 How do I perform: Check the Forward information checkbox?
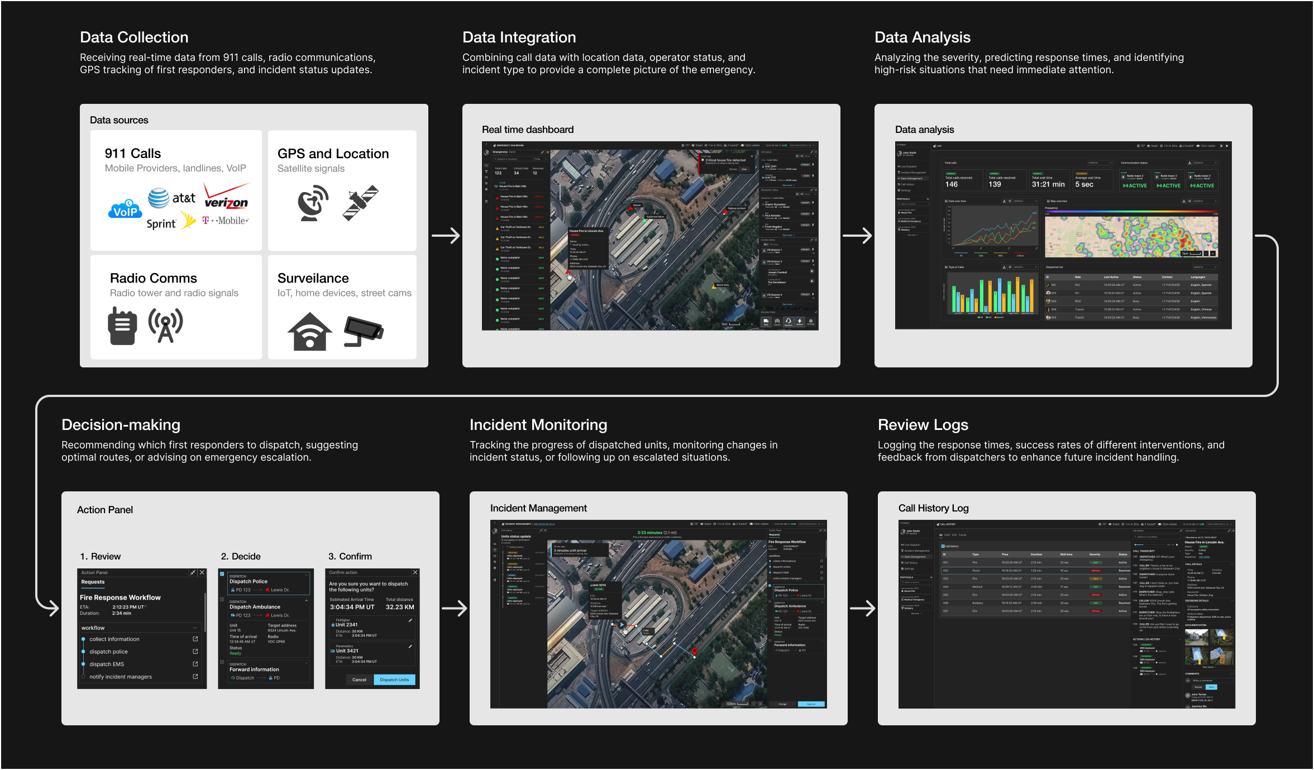pos(222,662)
